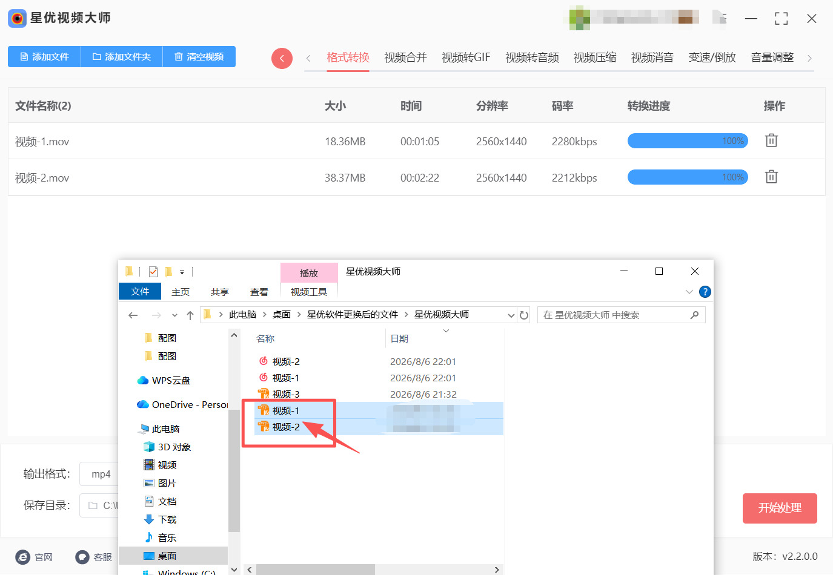Delete 视频-1.mov with its trash icon

click(x=771, y=140)
